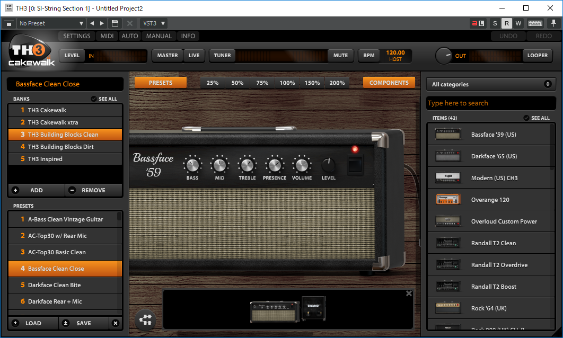Click REMOVE bank button
Viewport: 563px width, 338px height.
(x=93, y=190)
